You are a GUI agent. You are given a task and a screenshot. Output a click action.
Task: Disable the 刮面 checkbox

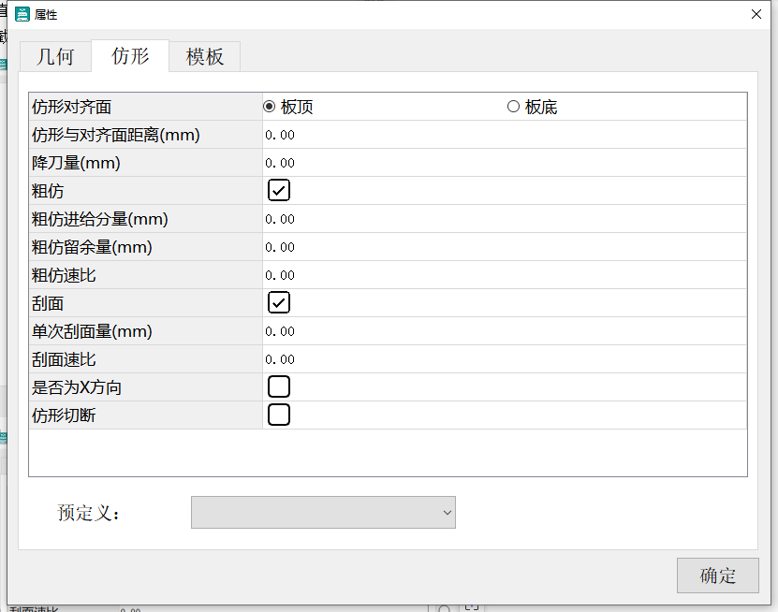(x=278, y=302)
